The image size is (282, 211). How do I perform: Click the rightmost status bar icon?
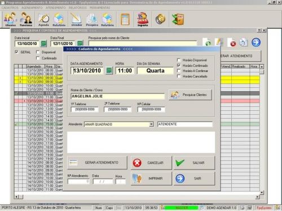tap(277, 208)
